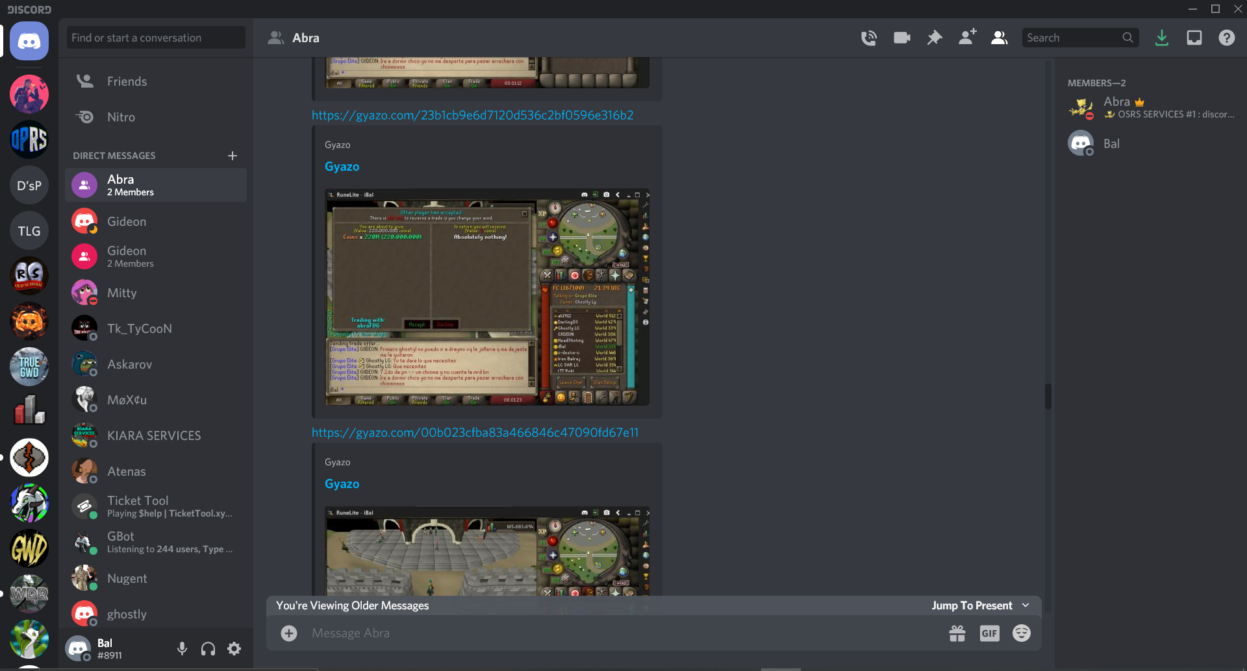Open DM with ghostly
This screenshot has height=671, width=1247.
tap(156, 614)
